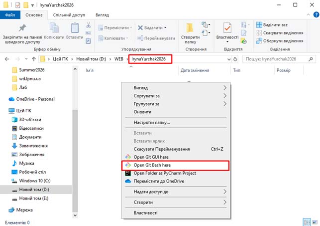
Task: Click the Forward arrow navigation button
Action: click(18, 59)
